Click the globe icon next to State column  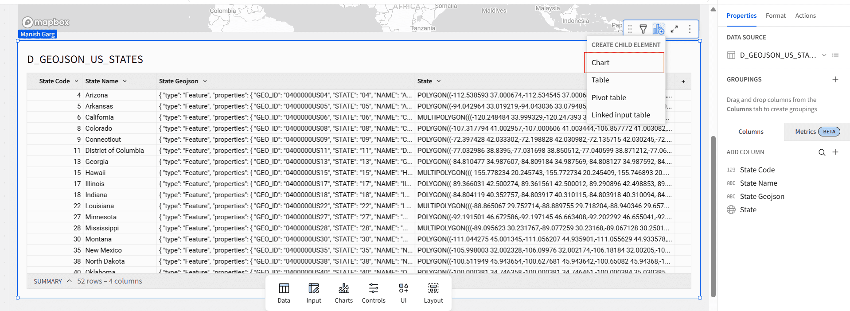pyautogui.click(x=731, y=210)
